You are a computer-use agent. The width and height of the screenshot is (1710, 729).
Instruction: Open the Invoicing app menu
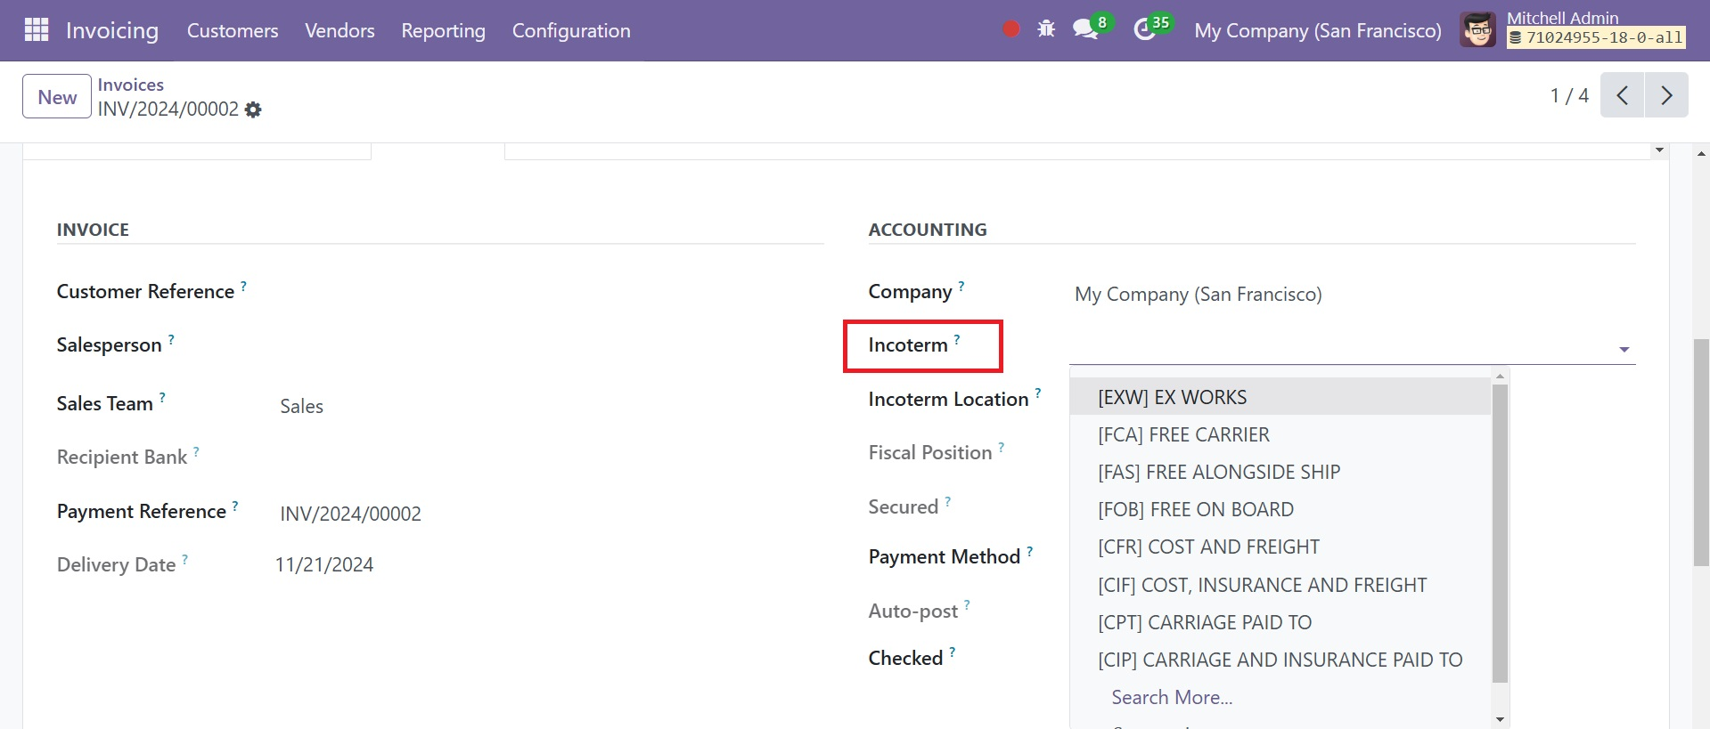pos(112,30)
